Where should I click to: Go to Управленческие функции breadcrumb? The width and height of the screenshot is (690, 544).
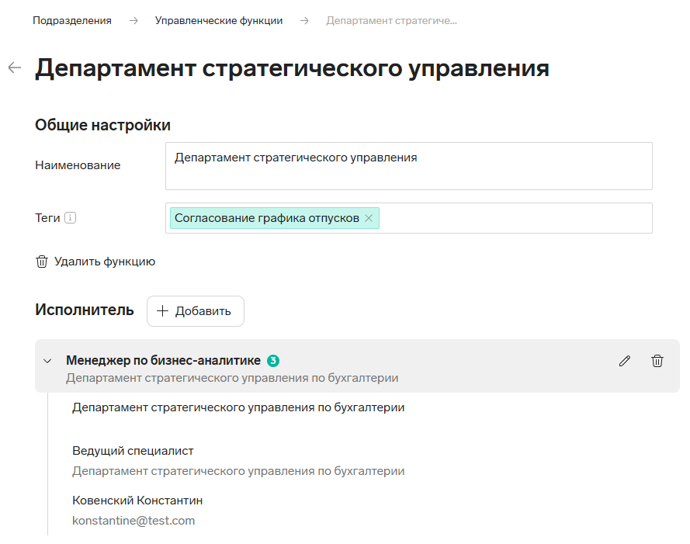[x=219, y=21]
